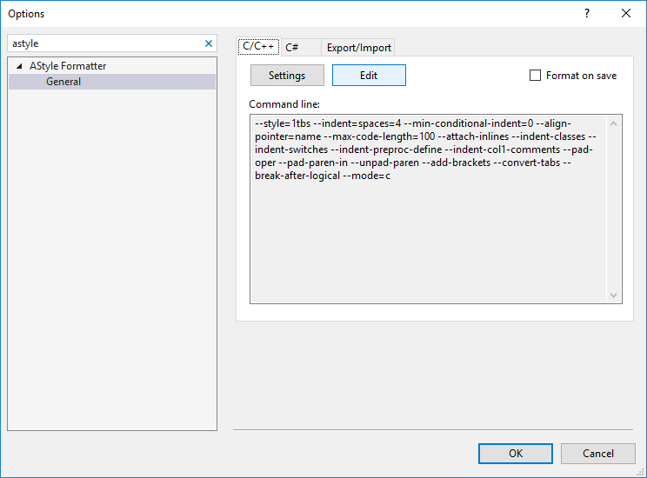The width and height of the screenshot is (647, 478).
Task: Cancel the Options dialog
Action: (x=598, y=453)
